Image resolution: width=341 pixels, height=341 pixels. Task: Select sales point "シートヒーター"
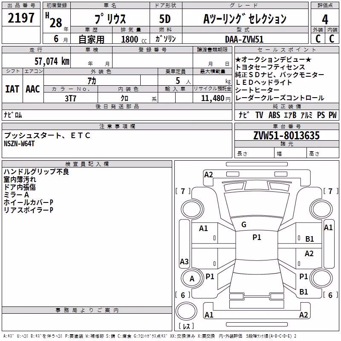point(257,90)
